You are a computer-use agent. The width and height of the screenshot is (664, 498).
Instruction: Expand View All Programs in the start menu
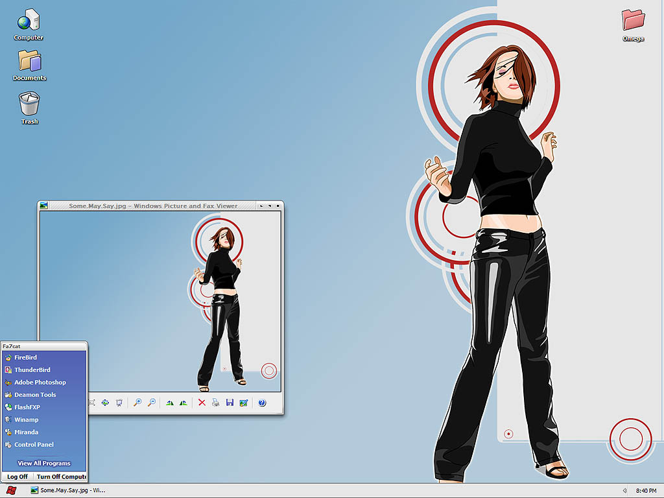click(x=44, y=464)
